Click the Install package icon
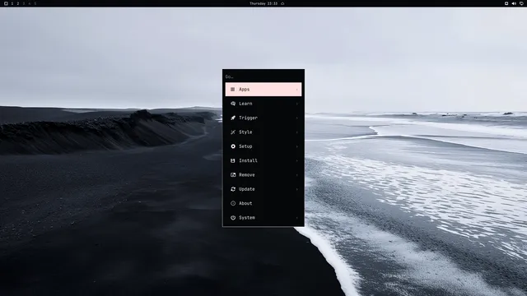Image resolution: width=527 pixels, height=296 pixels. [x=232, y=161]
